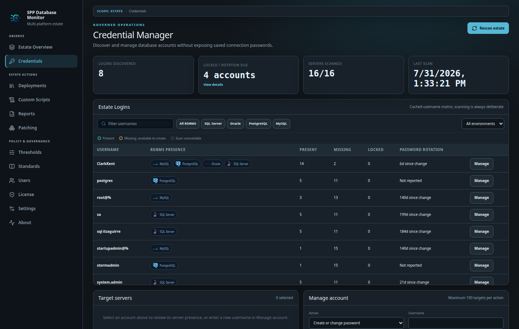Click '6d since change' for ClarkKent

pos(413,164)
